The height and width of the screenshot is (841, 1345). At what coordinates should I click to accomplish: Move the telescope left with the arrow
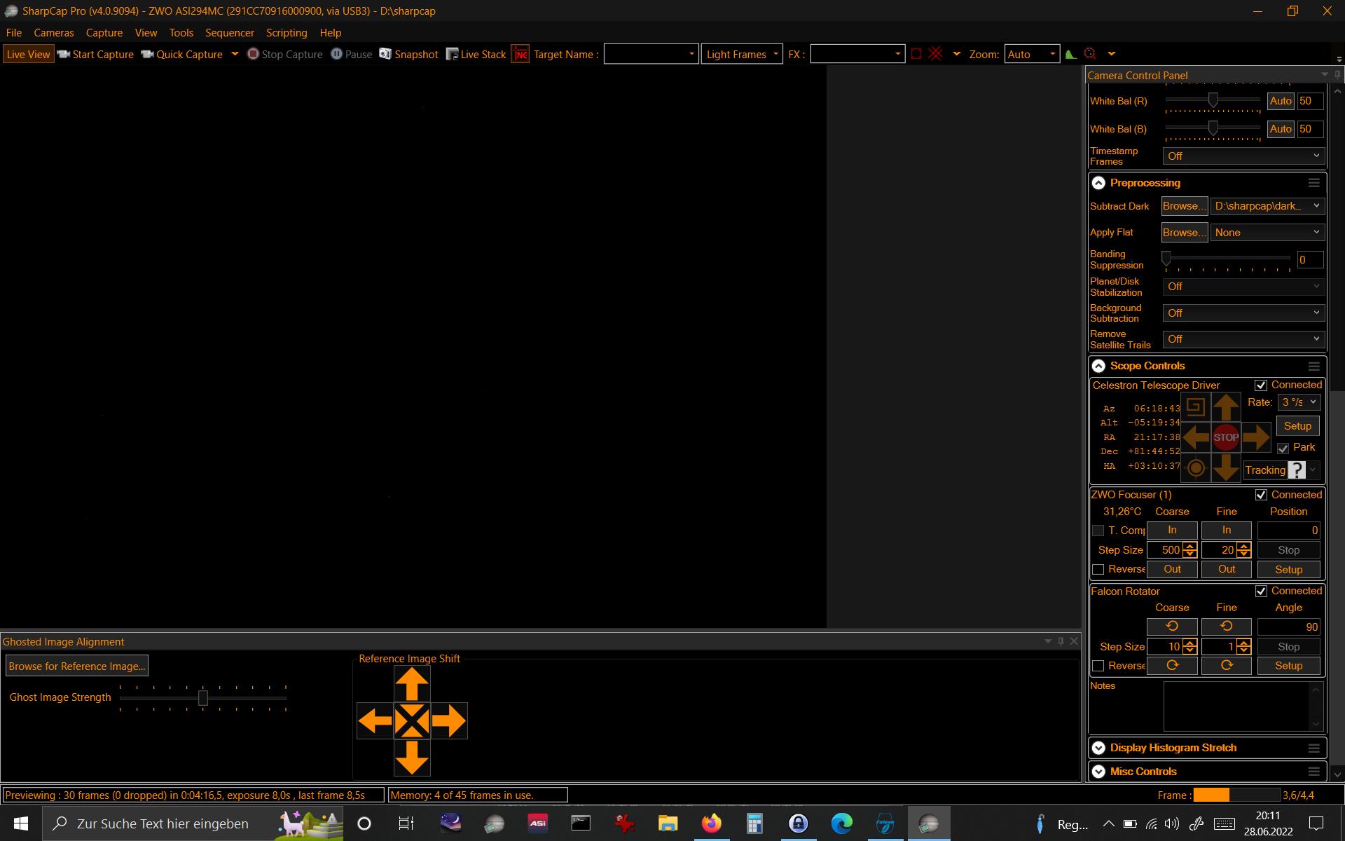1196,437
